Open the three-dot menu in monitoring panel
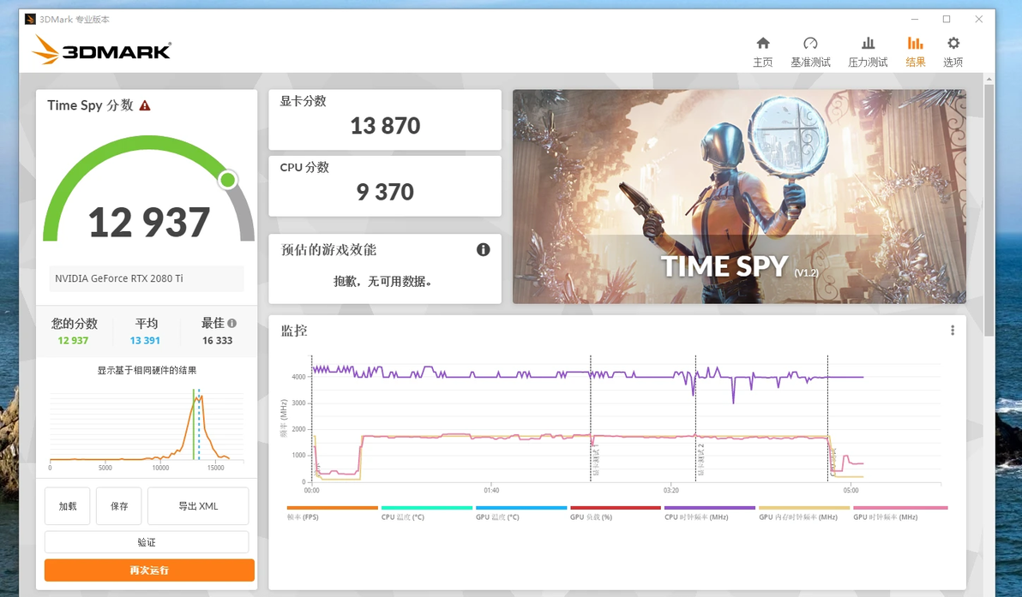 (953, 330)
